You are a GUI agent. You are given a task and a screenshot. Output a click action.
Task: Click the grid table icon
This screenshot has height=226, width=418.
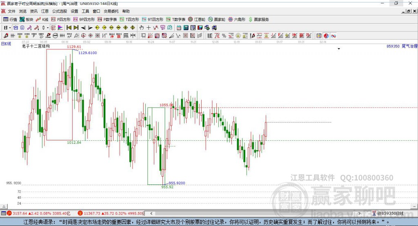[x=319, y=36]
